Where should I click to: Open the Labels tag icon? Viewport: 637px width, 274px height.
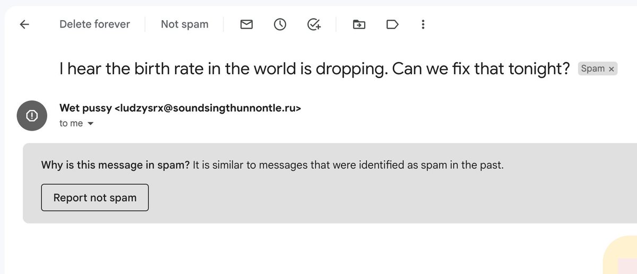tap(392, 24)
